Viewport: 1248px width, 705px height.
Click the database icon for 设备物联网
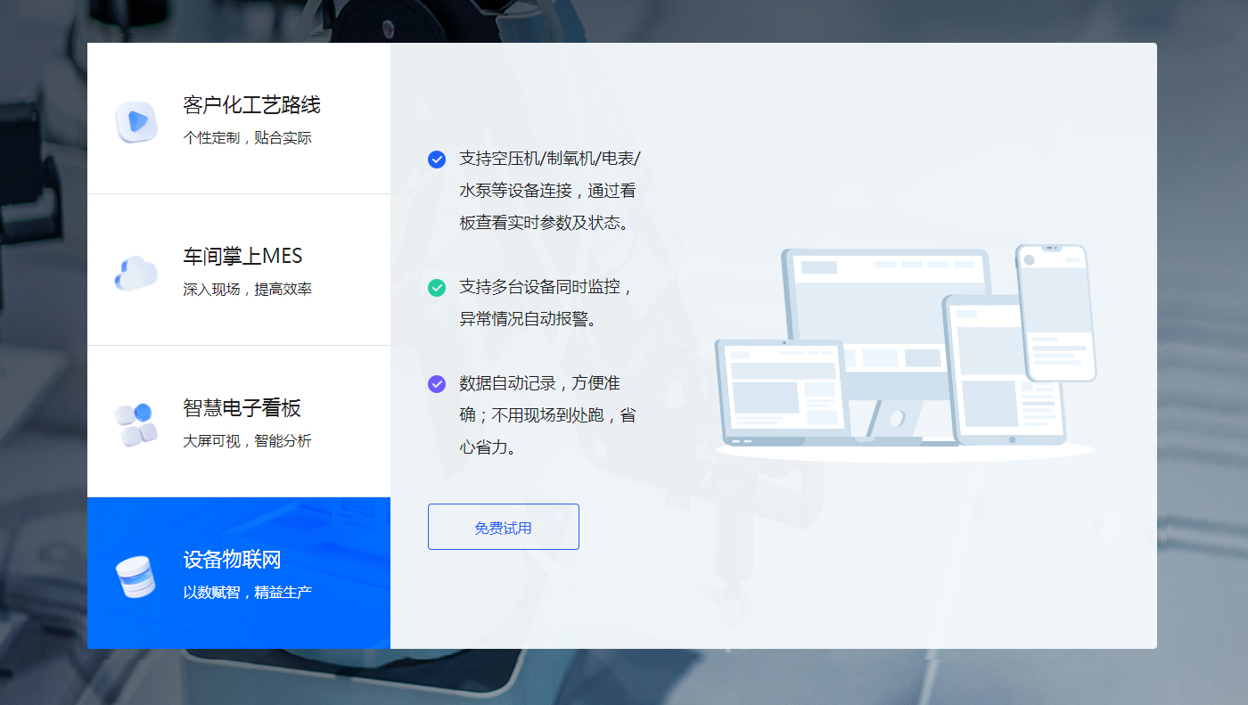click(x=136, y=576)
